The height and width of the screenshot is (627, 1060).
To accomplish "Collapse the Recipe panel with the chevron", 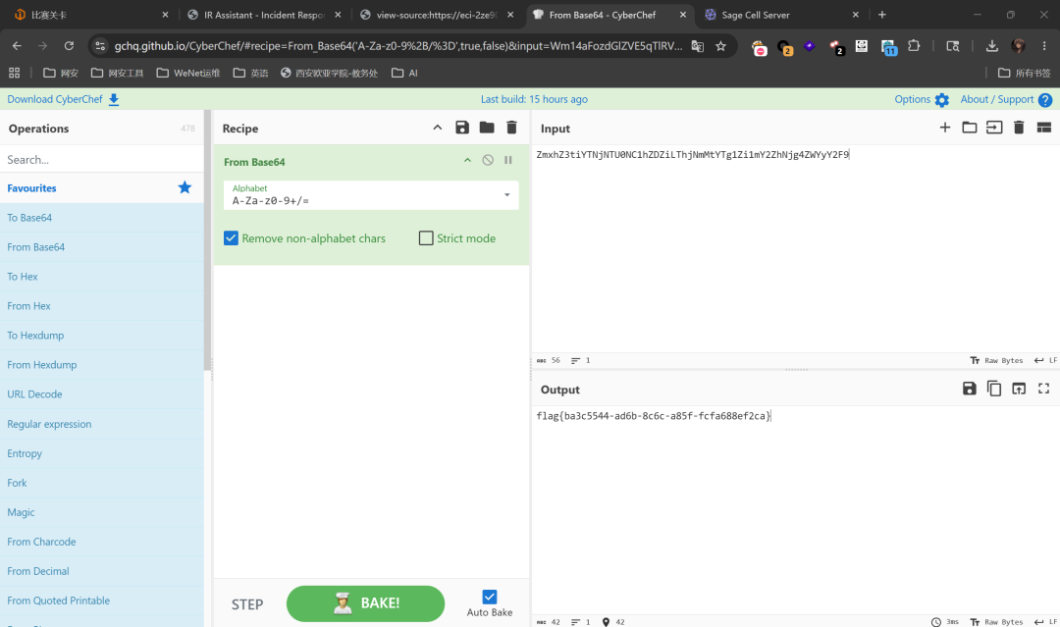I will (438, 128).
